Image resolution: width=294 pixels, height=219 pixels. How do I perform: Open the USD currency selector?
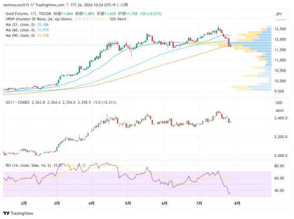coord(279,103)
